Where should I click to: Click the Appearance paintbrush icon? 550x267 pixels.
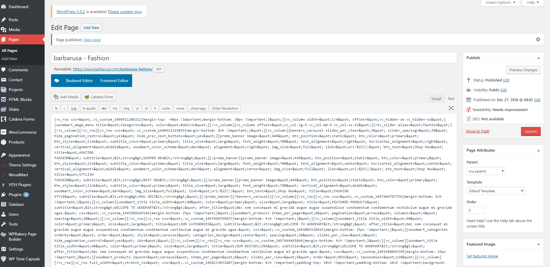tap(3, 155)
